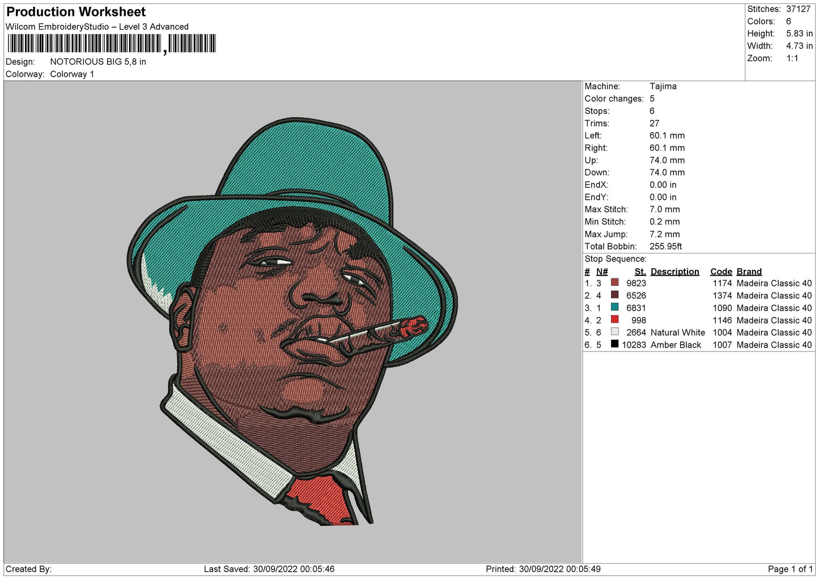Click the design name 'NOTORIOUS BIG 5,8 in'
Screen dimensions: 819x579
98,62
